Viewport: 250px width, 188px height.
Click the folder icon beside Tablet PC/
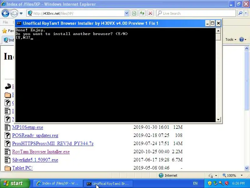click(x=7, y=168)
